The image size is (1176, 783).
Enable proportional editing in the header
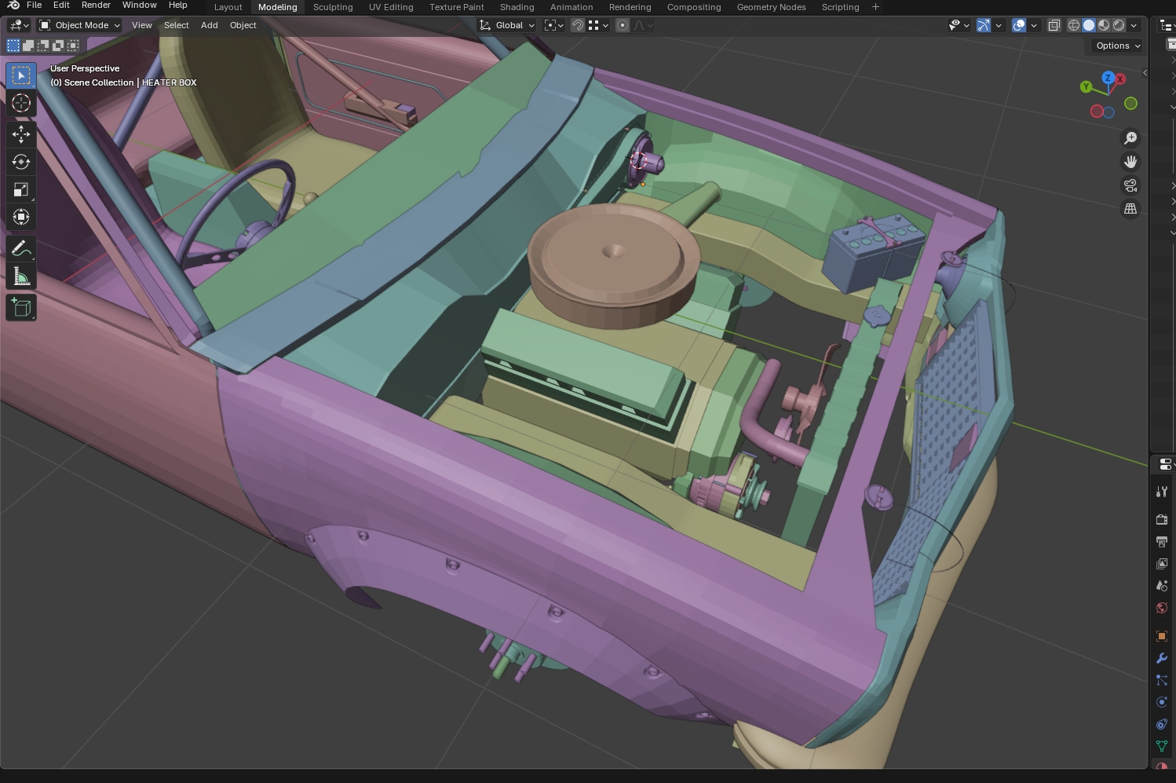pos(623,25)
